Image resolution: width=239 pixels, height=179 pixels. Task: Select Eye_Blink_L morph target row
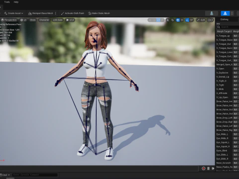[228, 155]
